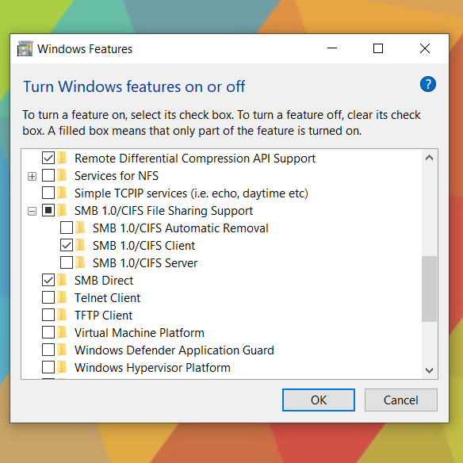Click the Cancel button
Image resolution: width=463 pixels, height=463 pixels.
(400, 400)
